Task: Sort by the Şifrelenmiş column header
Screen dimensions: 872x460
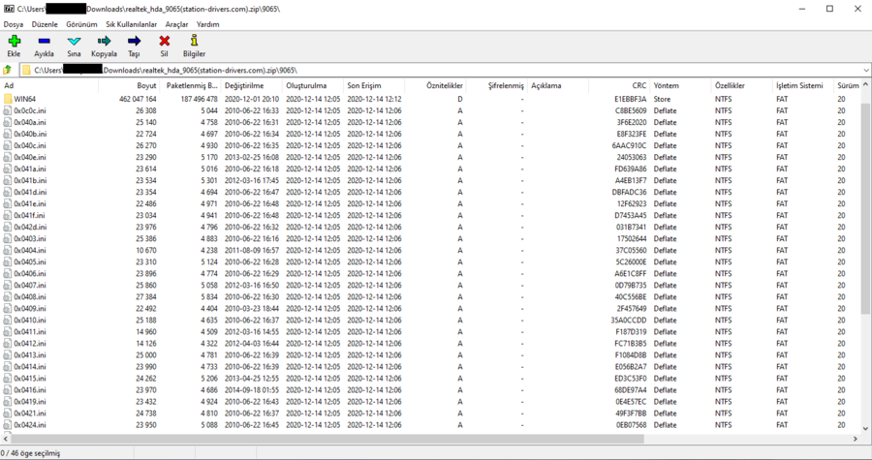Action: tap(496, 86)
